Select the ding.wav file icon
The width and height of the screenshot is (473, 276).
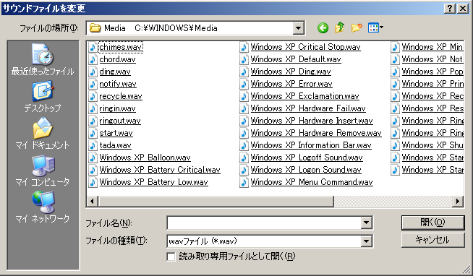click(93, 72)
